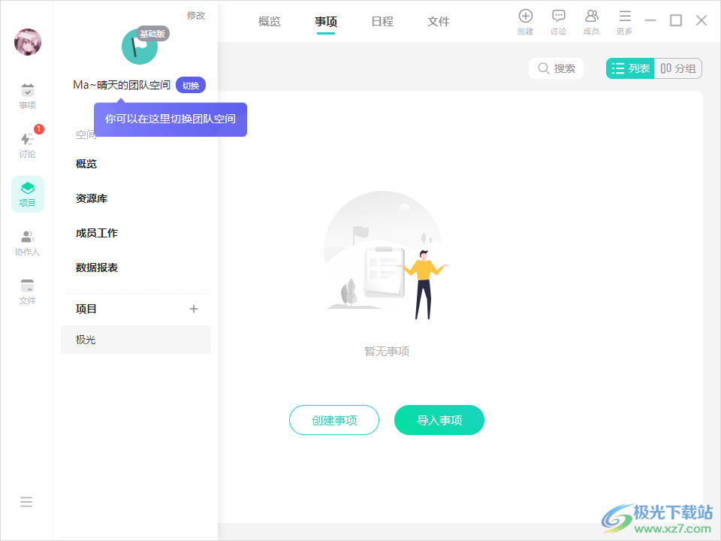This screenshot has height=541, width=721.
Task: Click the team space flag icon
Action: [139, 47]
